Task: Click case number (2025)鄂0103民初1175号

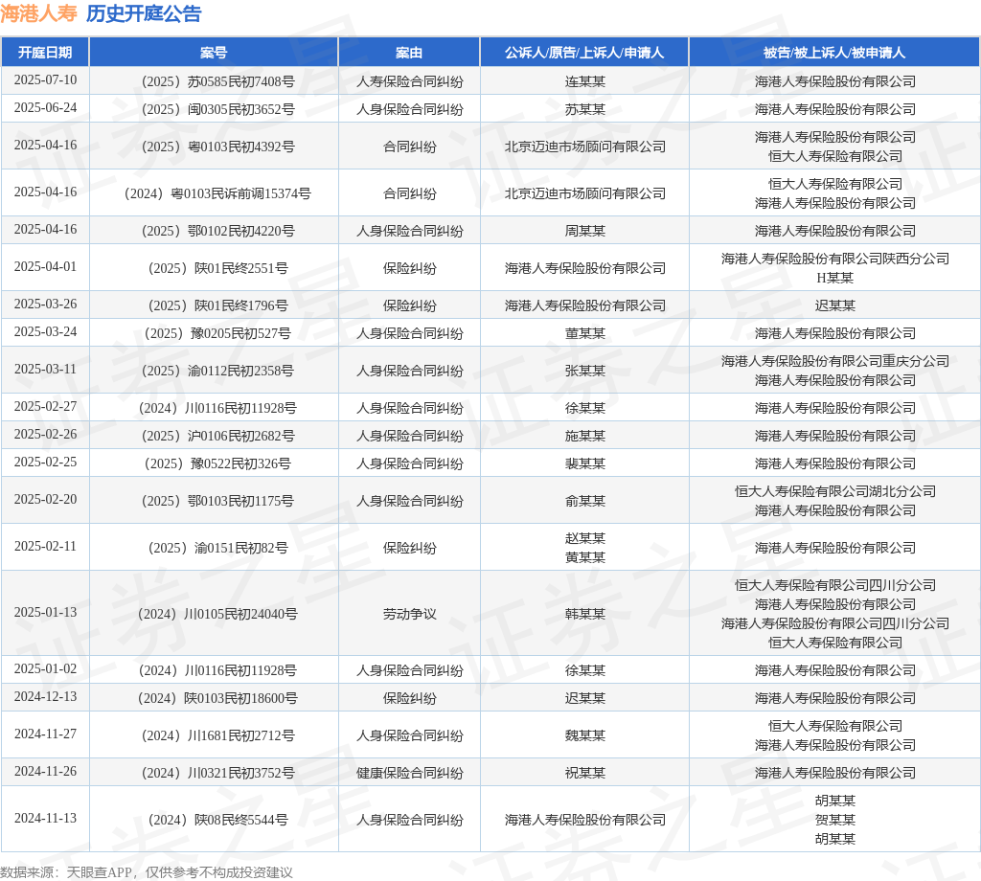Action: [217, 501]
